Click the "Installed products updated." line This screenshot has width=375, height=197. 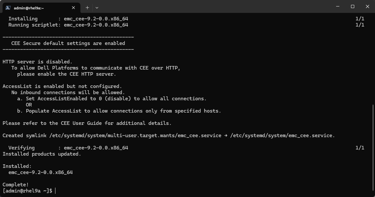click(x=42, y=154)
